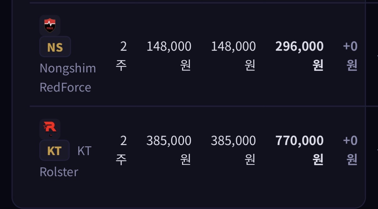
Task: Click the second 385,000원 value for KT
Action: 234,150
